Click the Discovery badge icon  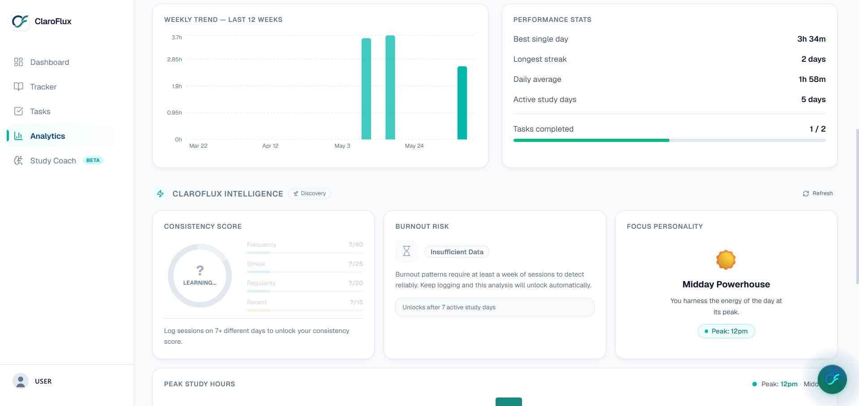click(296, 193)
